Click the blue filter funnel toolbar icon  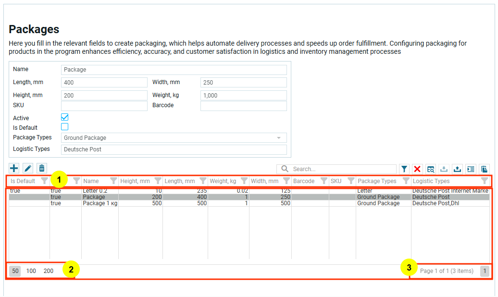[x=404, y=169]
